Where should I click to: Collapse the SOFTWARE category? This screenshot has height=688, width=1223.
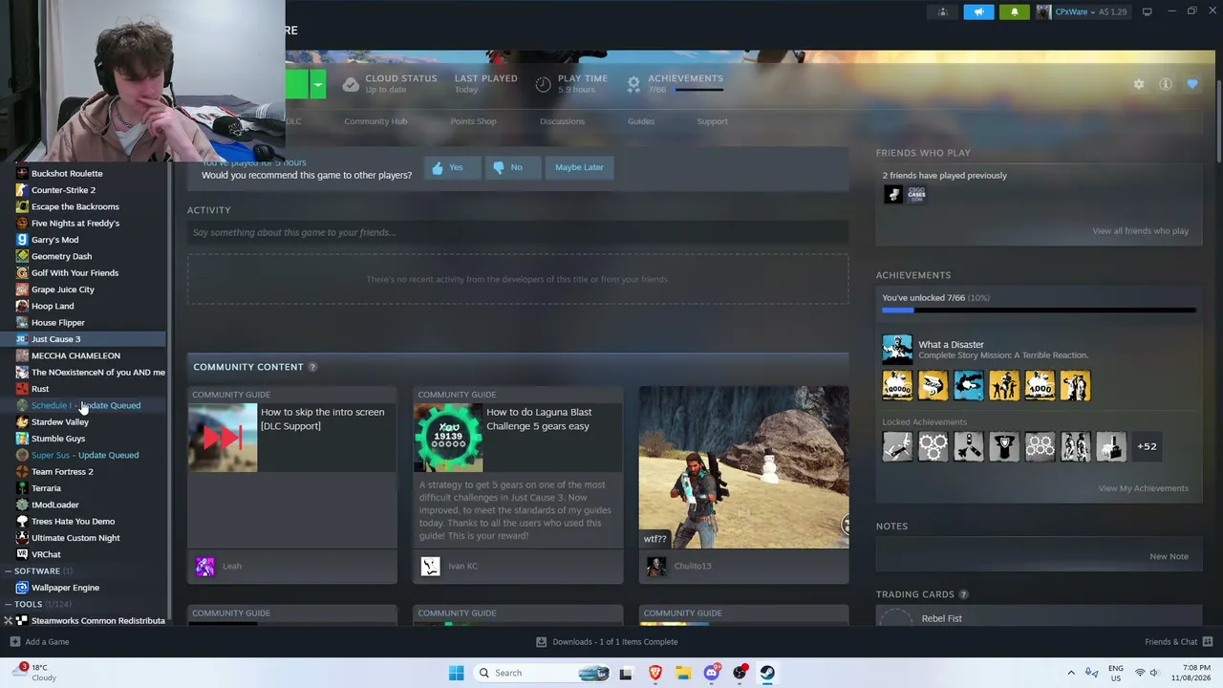pyautogui.click(x=8, y=571)
